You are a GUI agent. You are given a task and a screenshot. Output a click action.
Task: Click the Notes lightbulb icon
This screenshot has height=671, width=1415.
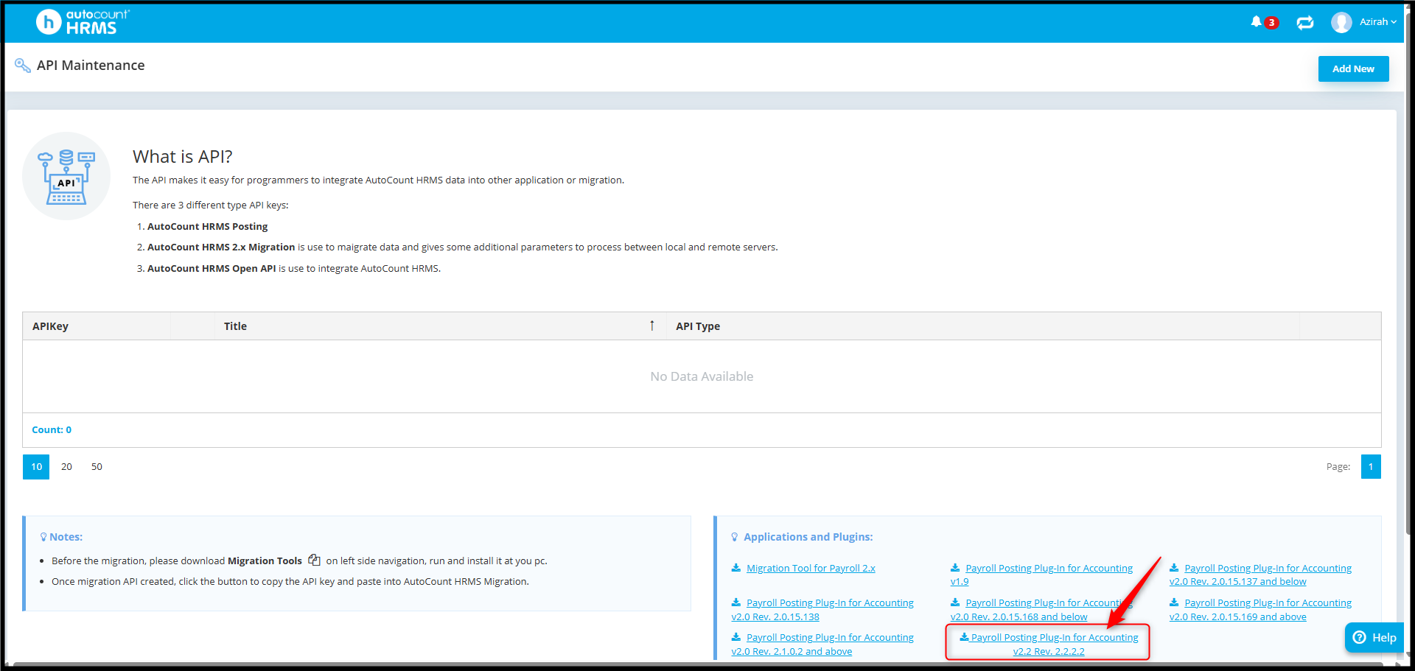pos(43,537)
